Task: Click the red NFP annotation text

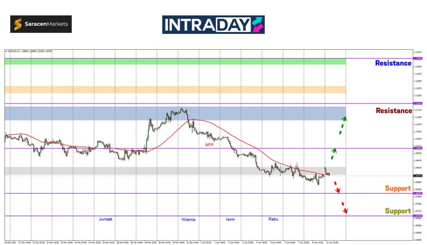Action: (x=210, y=144)
